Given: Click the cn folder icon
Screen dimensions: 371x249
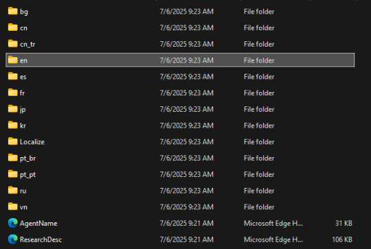Looking at the screenshot, I should tap(13, 27).
